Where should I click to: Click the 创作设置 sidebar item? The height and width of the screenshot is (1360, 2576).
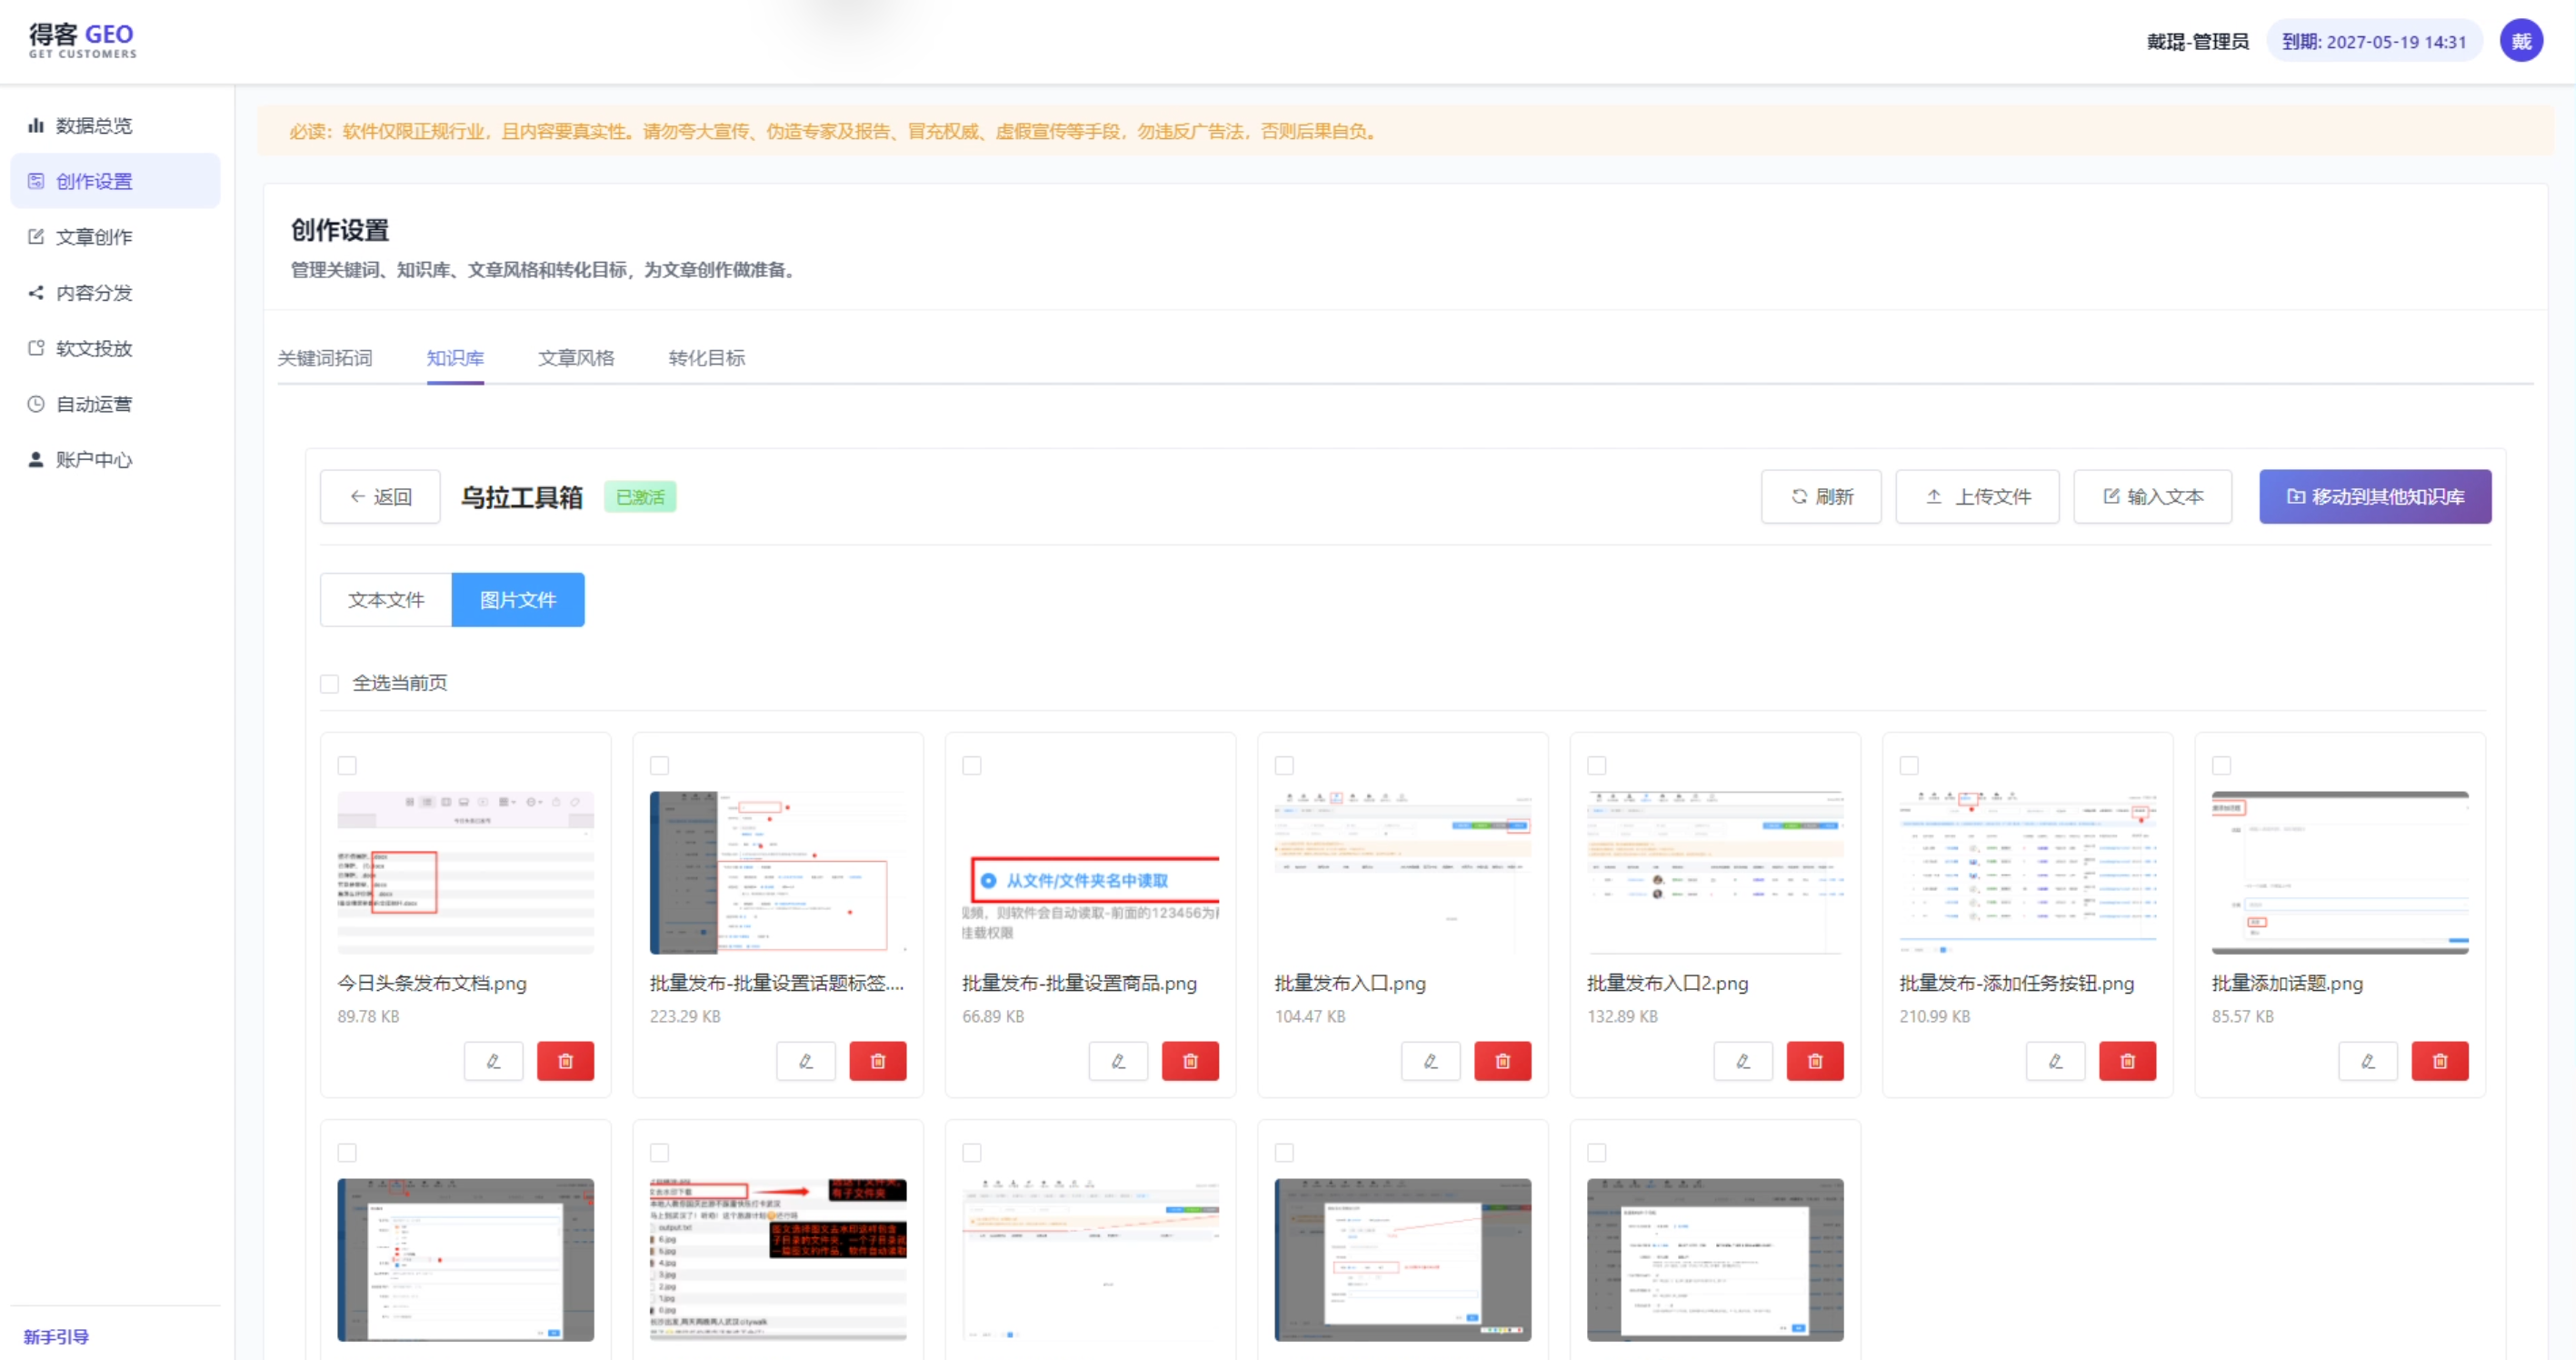coord(115,181)
